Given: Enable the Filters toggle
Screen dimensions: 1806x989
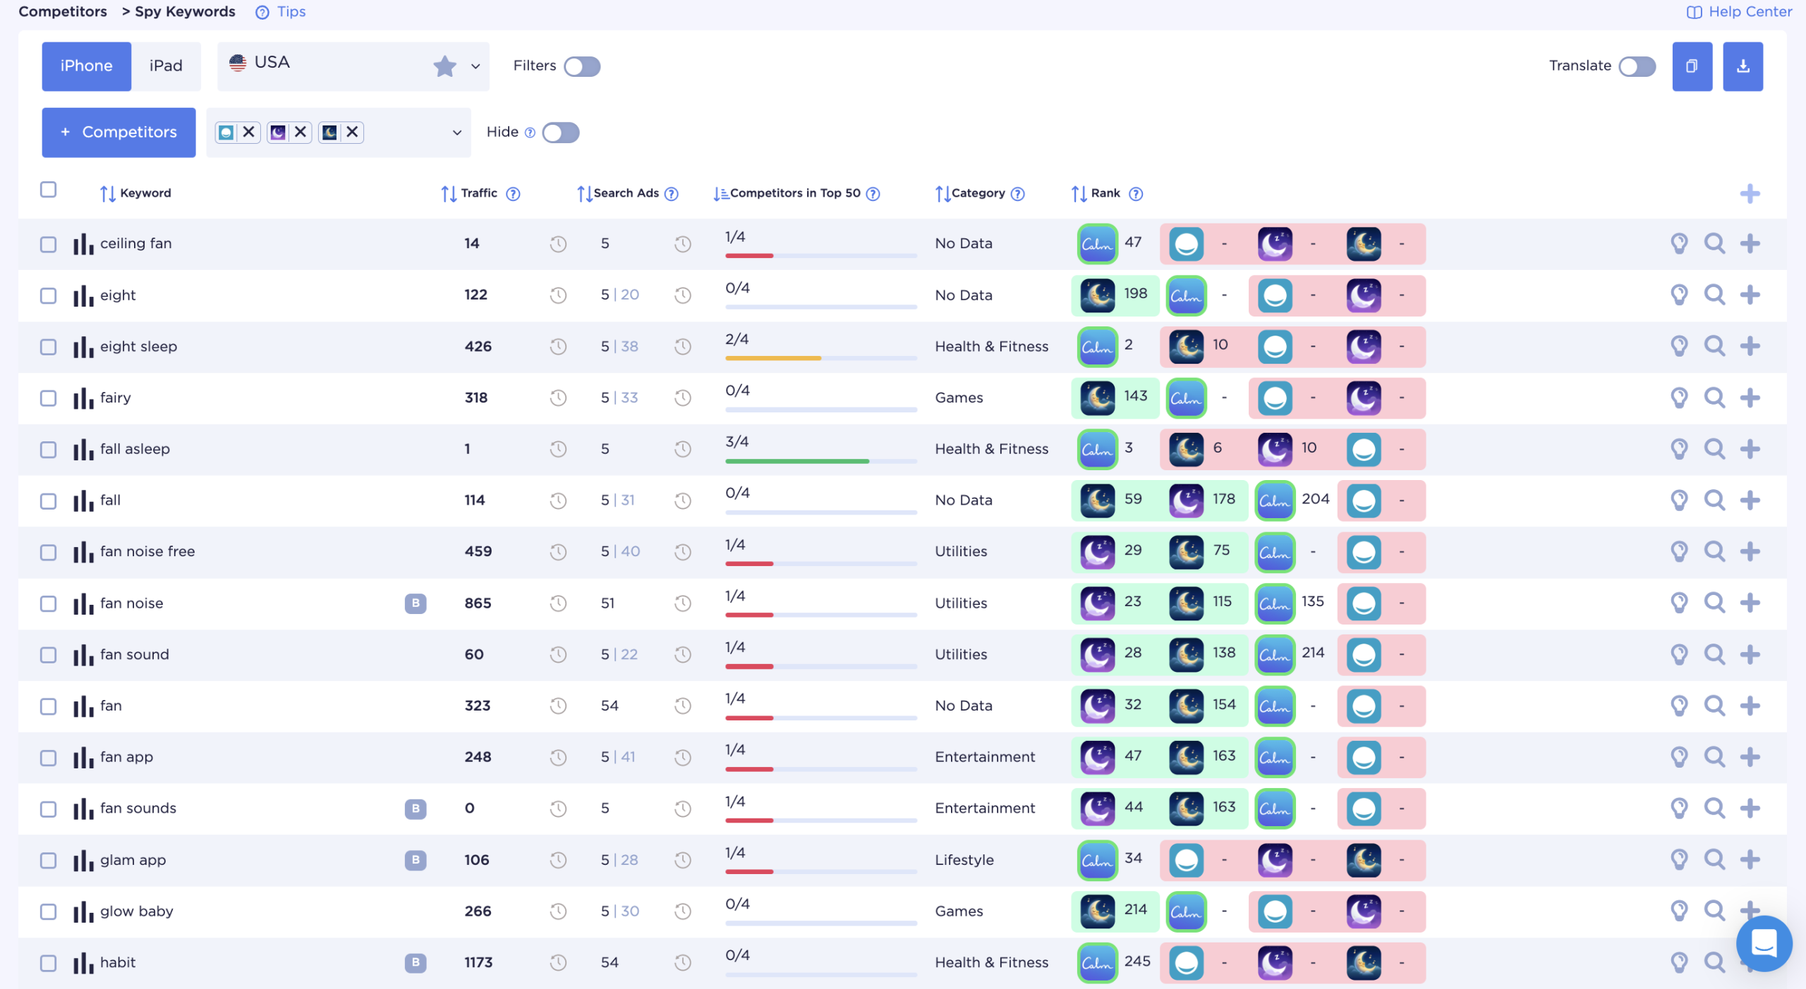Looking at the screenshot, I should pos(582,66).
